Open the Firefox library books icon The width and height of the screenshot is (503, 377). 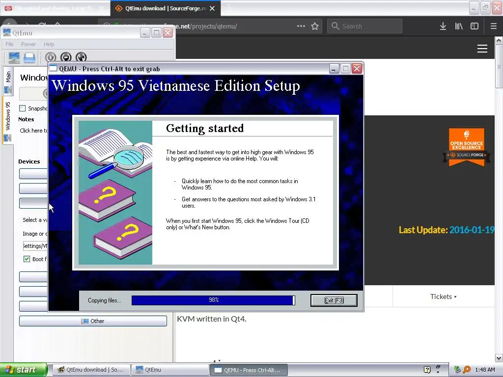point(459,27)
